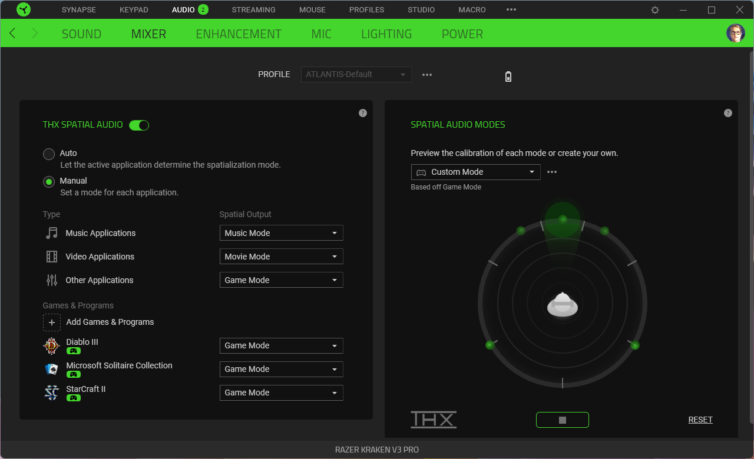Click the Music Applications note icon
Image resolution: width=754 pixels, height=459 pixels.
click(52, 233)
